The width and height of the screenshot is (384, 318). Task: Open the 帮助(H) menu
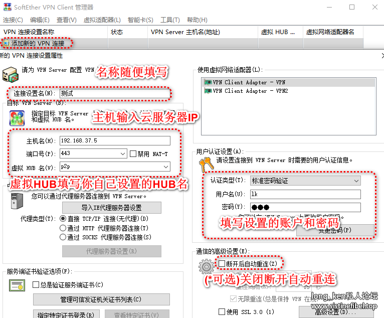(197, 20)
